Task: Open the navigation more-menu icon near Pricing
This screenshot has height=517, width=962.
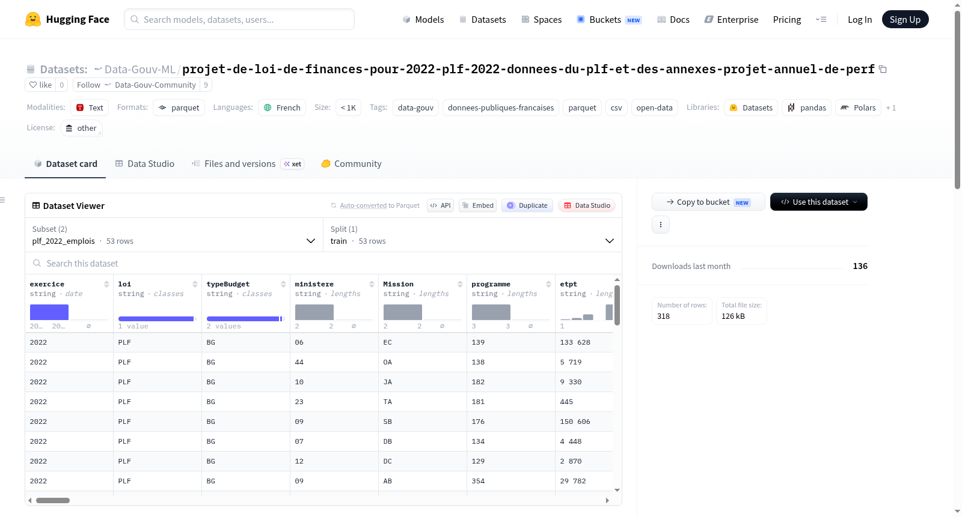Action: [x=821, y=19]
